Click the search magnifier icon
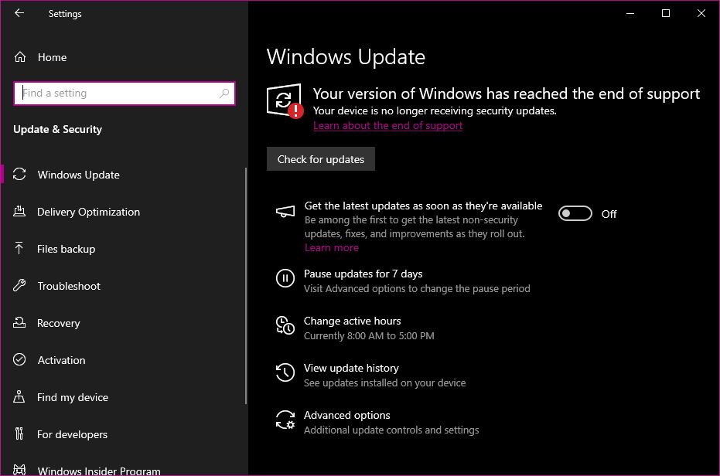Screen dimensions: 720x476 (224, 93)
